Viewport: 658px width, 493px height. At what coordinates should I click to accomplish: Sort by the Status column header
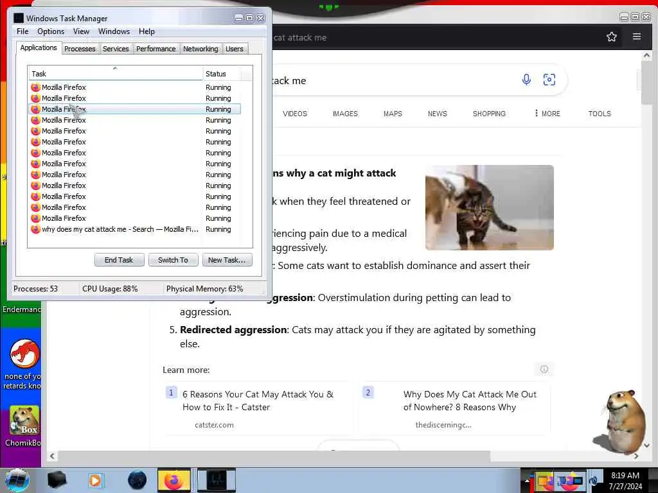tap(222, 74)
